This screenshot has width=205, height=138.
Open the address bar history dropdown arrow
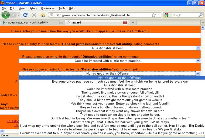point(159,15)
